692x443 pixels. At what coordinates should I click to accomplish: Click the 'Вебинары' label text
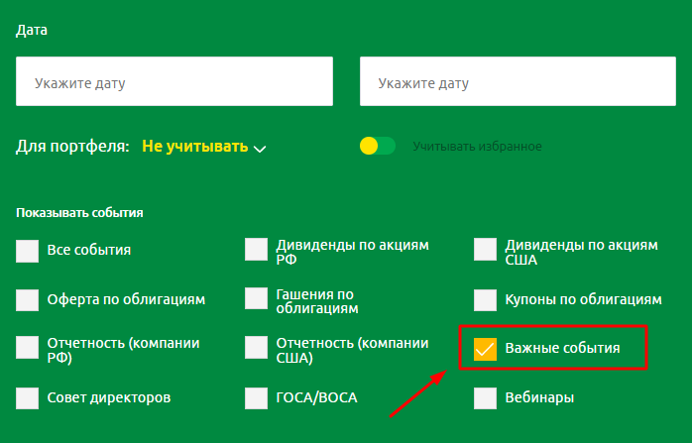539,397
